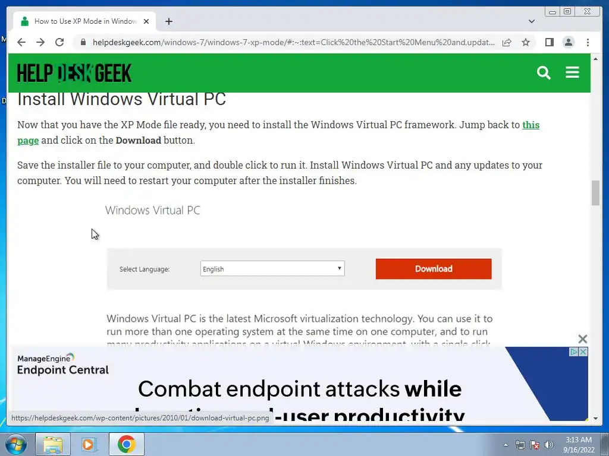Open a new browser tab
This screenshot has width=609, height=456.
tap(168, 21)
